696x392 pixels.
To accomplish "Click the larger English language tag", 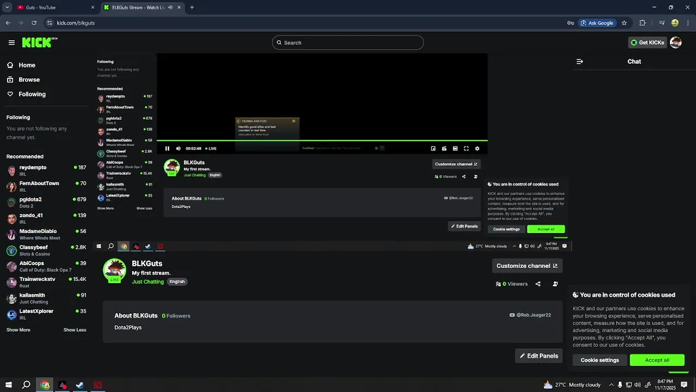I will pyautogui.click(x=177, y=281).
